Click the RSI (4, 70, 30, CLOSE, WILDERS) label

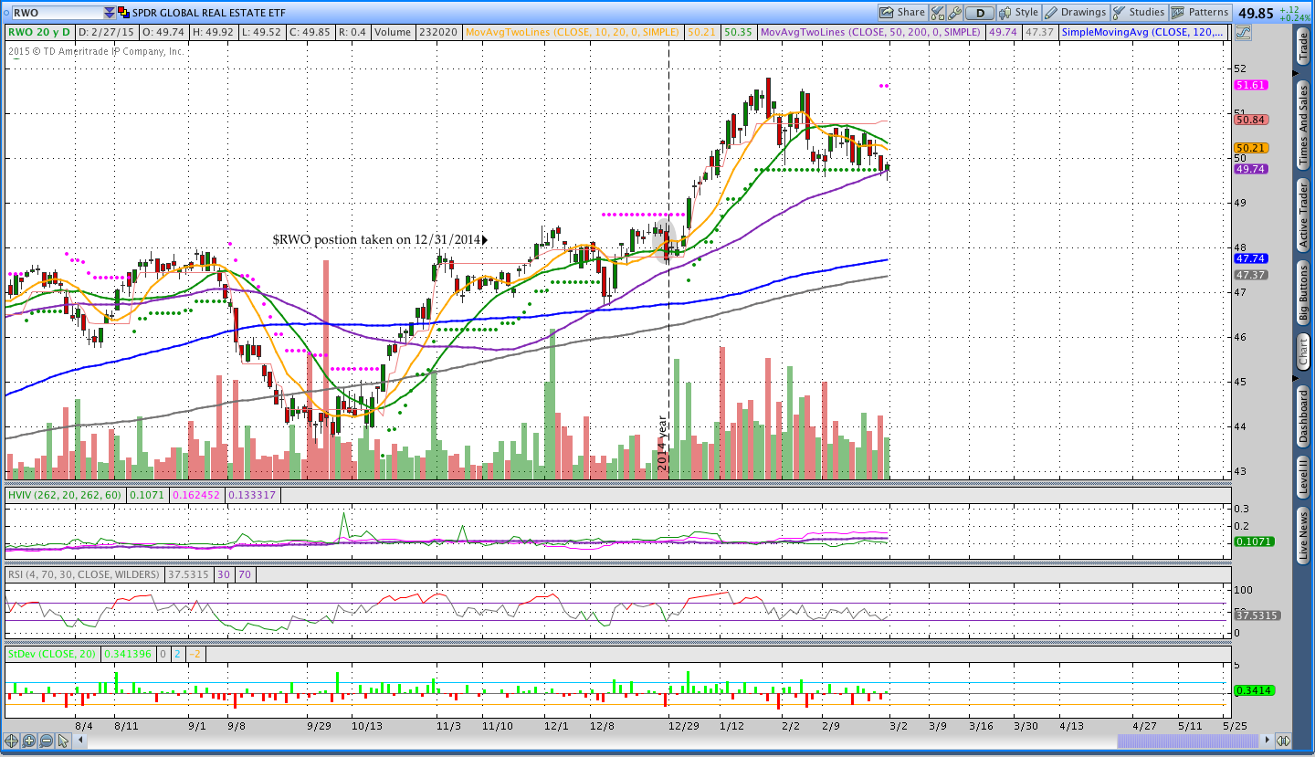tap(84, 575)
